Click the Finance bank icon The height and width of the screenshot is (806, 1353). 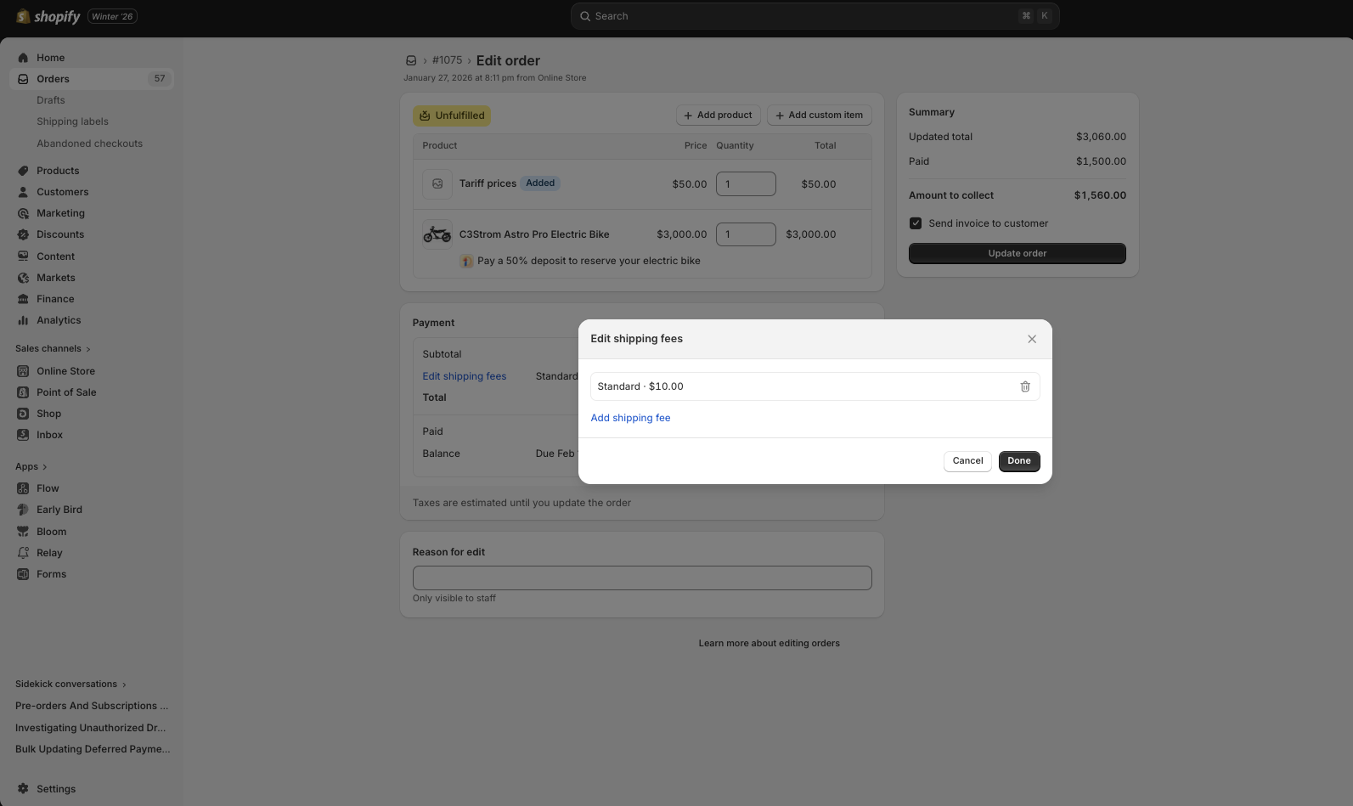point(23,299)
